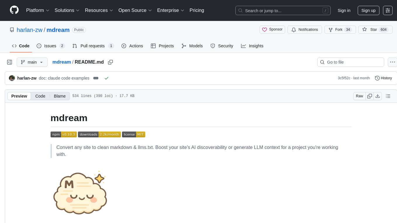Click the Raw button
The image size is (397, 223).
(359, 96)
